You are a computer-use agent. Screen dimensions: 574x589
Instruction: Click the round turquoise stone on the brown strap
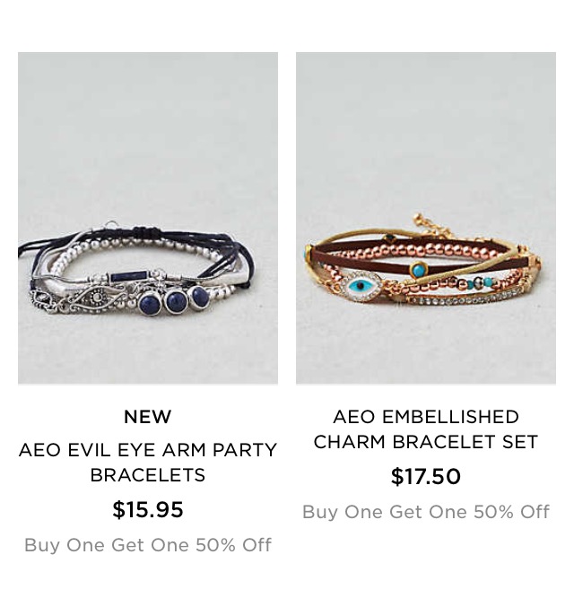[416, 270]
